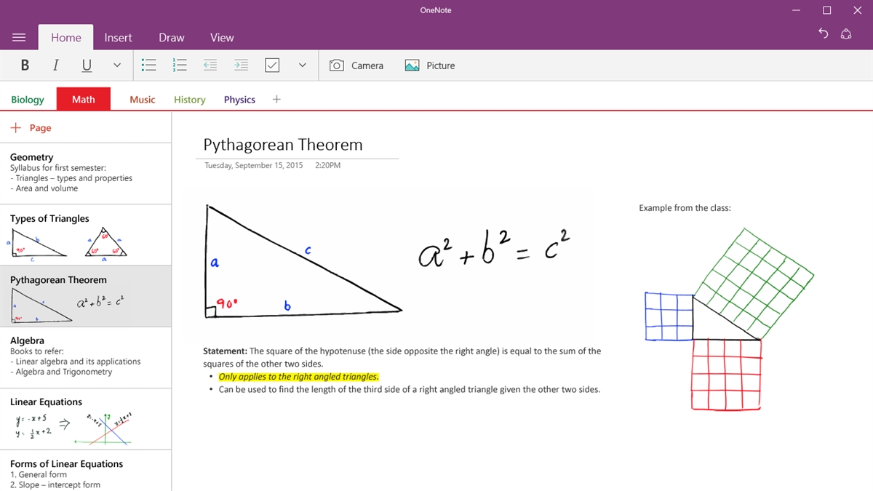
Task: Switch to the Insert ribbon tab
Action: tap(119, 37)
